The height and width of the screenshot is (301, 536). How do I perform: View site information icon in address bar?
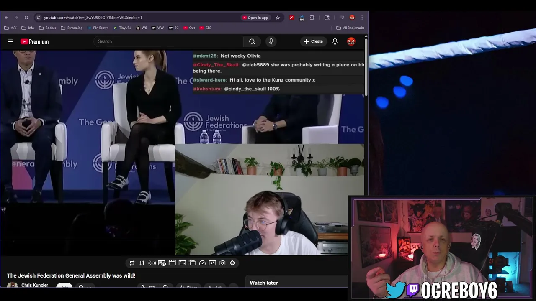pyautogui.click(x=39, y=18)
